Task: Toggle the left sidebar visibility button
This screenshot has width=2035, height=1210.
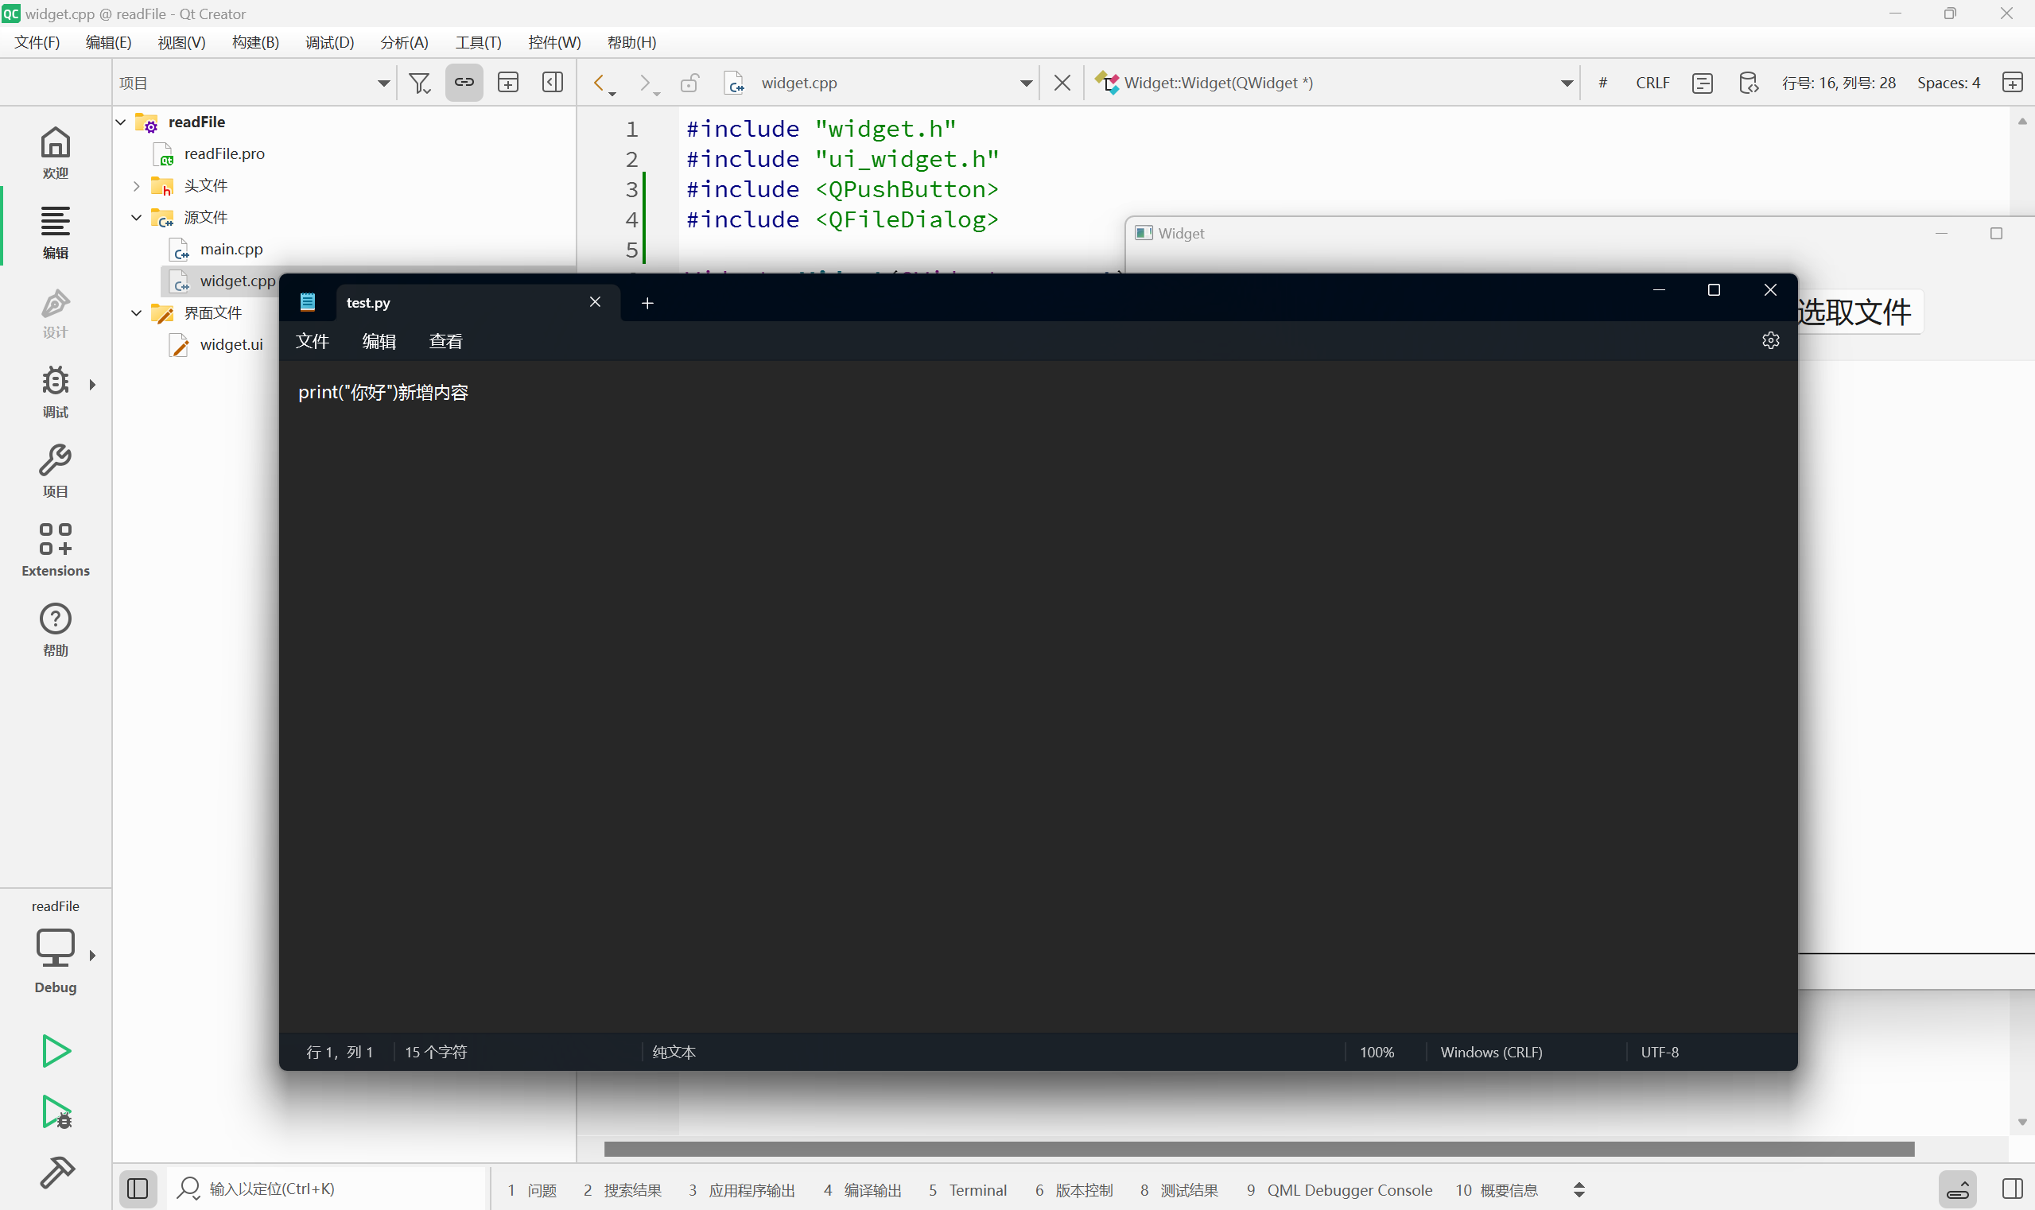Action: pos(137,1189)
